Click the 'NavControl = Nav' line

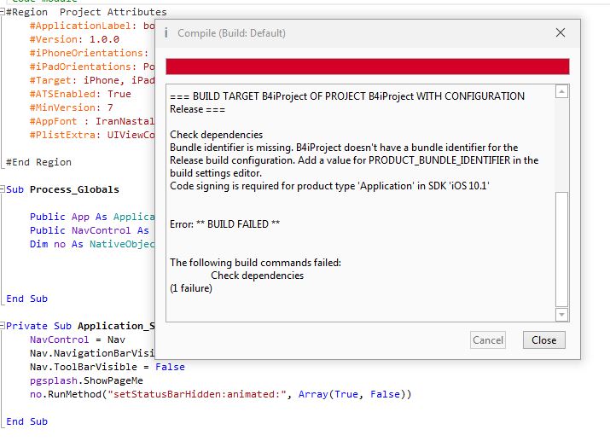pos(78,339)
